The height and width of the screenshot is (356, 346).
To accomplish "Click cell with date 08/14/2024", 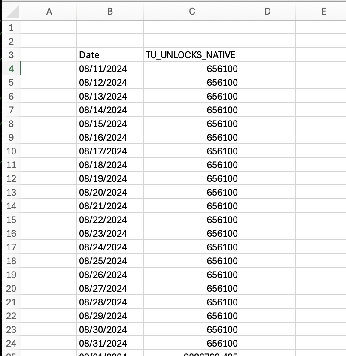I will 110,110.
